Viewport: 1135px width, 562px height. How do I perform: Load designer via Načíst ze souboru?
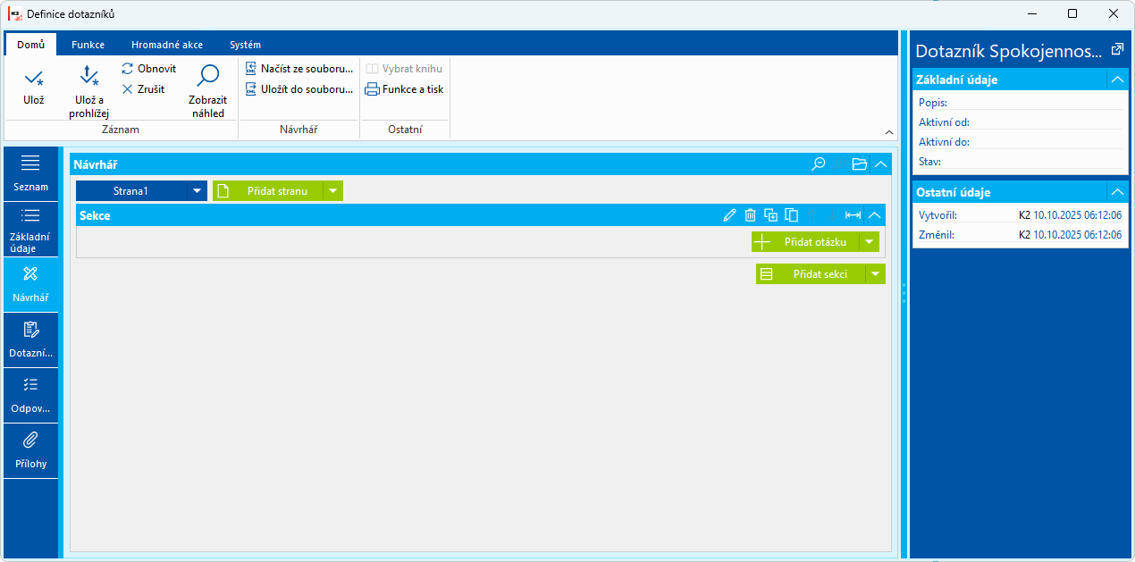click(299, 69)
